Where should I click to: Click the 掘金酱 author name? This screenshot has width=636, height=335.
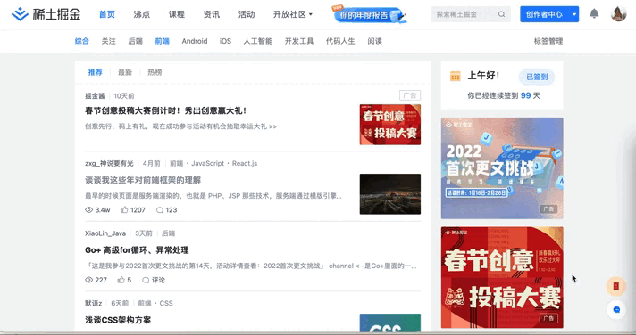95,96
